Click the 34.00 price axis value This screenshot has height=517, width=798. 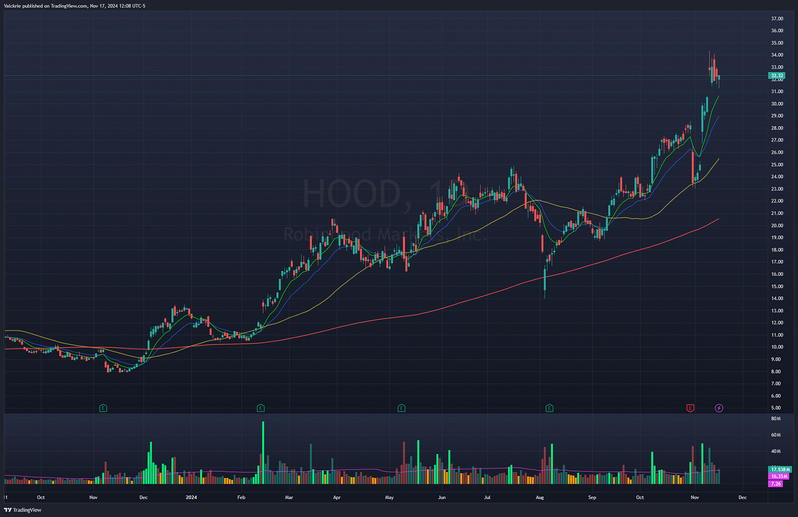pyautogui.click(x=777, y=55)
